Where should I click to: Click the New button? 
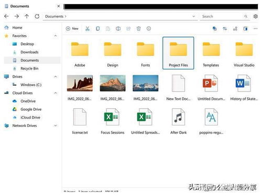click(x=72, y=29)
